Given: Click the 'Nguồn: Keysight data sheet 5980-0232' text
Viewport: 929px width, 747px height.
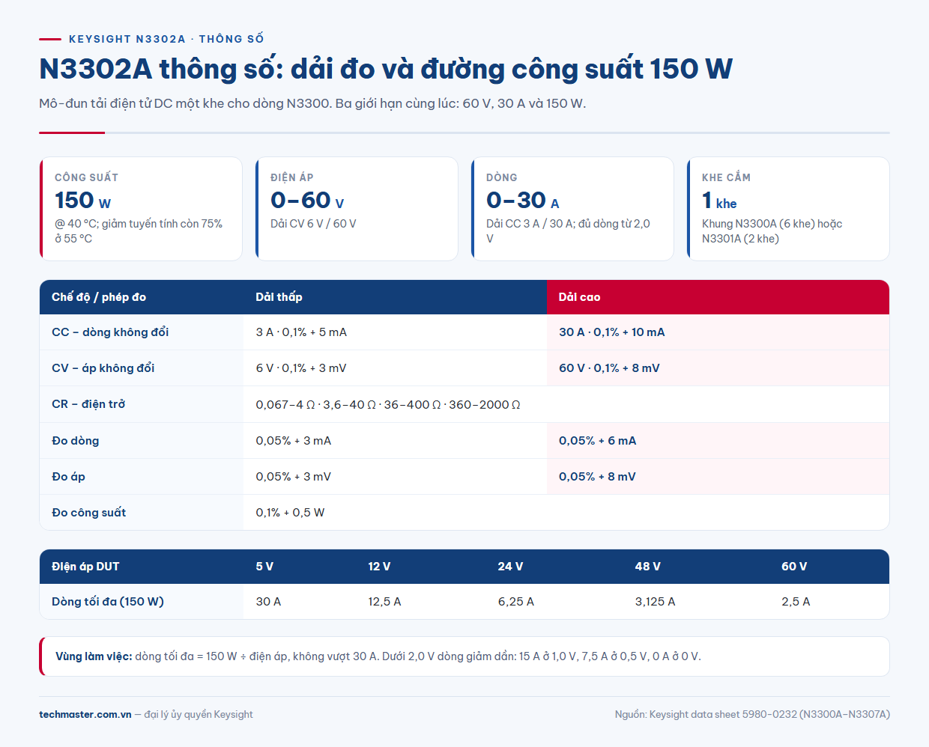Looking at the screenshot, I should 752,714.
